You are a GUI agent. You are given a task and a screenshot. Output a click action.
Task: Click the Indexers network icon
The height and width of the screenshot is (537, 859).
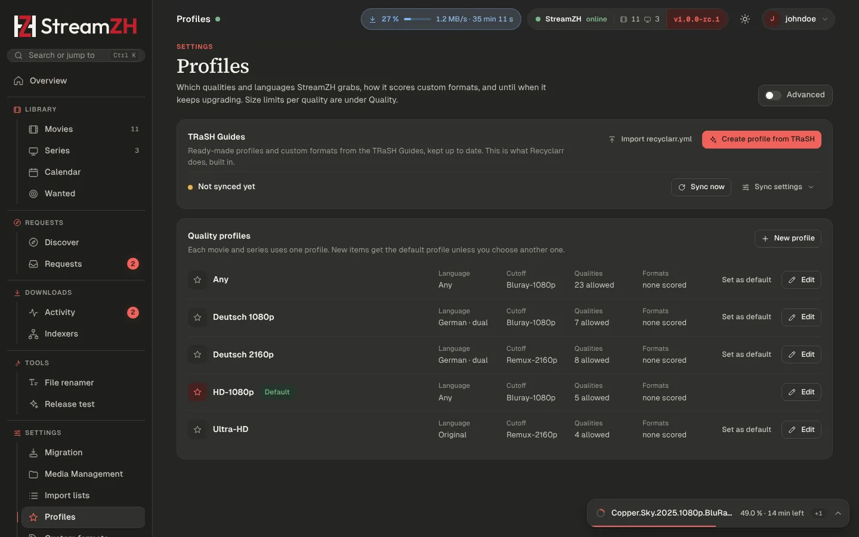pos(33,334)
